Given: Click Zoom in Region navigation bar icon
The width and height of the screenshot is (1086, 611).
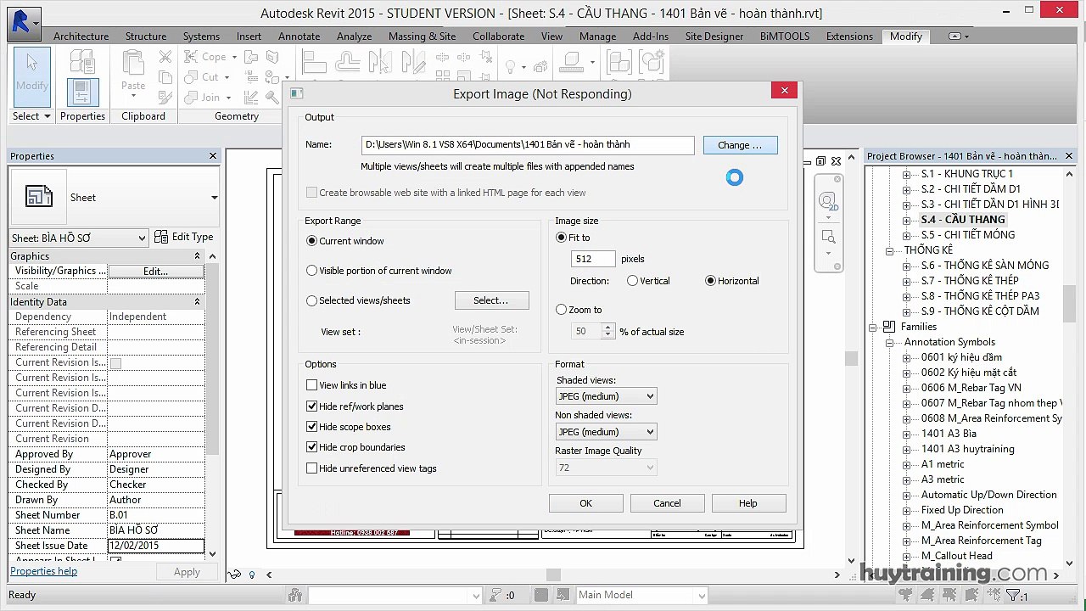Looking at the screenshot, I should [x=828, y=236].
